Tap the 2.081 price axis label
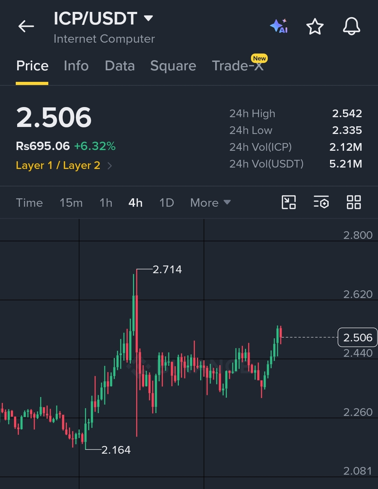Viewport: 378px width, 489px height. pos(358,471)
